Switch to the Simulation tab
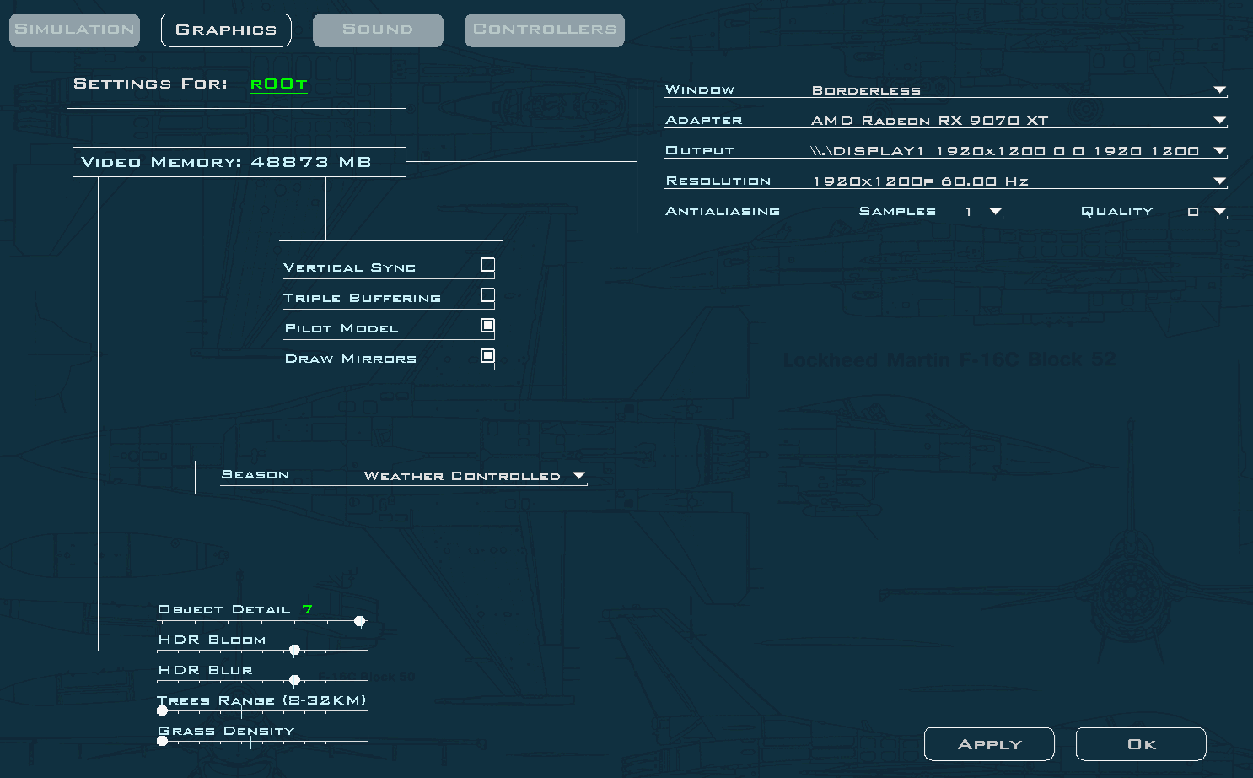Image resolution: width=1253 pixels, height=778 pixels. coord(74,30)
